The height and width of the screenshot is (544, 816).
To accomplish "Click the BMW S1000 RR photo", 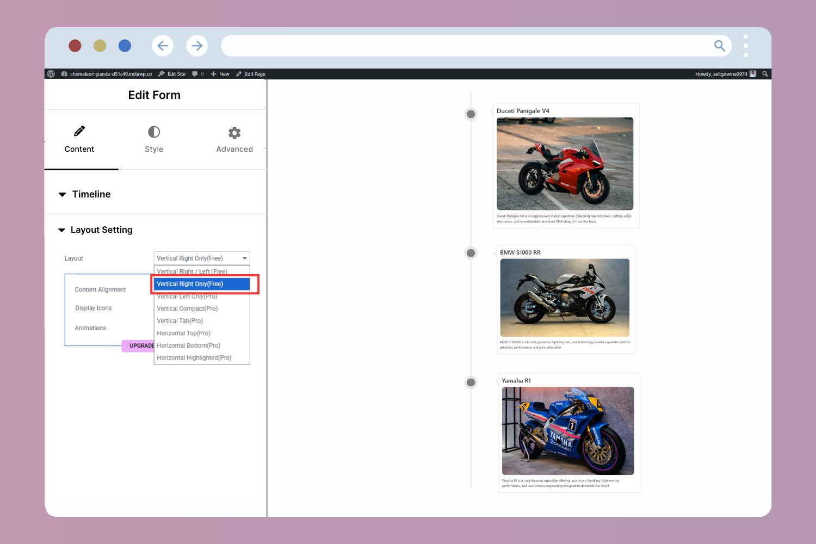I will (565, 298).
